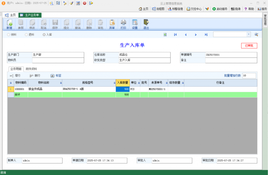Screen dimensions: 268x175
Task: Select the 业务明细 tab
Action: point(16,69)
